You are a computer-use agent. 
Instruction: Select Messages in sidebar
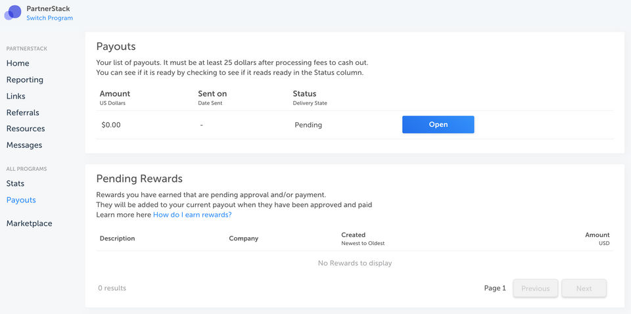[x=24, y=145]
